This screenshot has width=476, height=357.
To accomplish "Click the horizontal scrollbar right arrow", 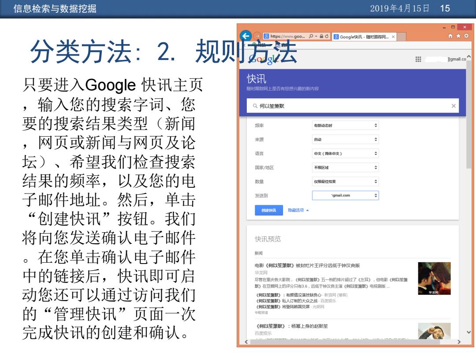I will click(x=459, y=342).
